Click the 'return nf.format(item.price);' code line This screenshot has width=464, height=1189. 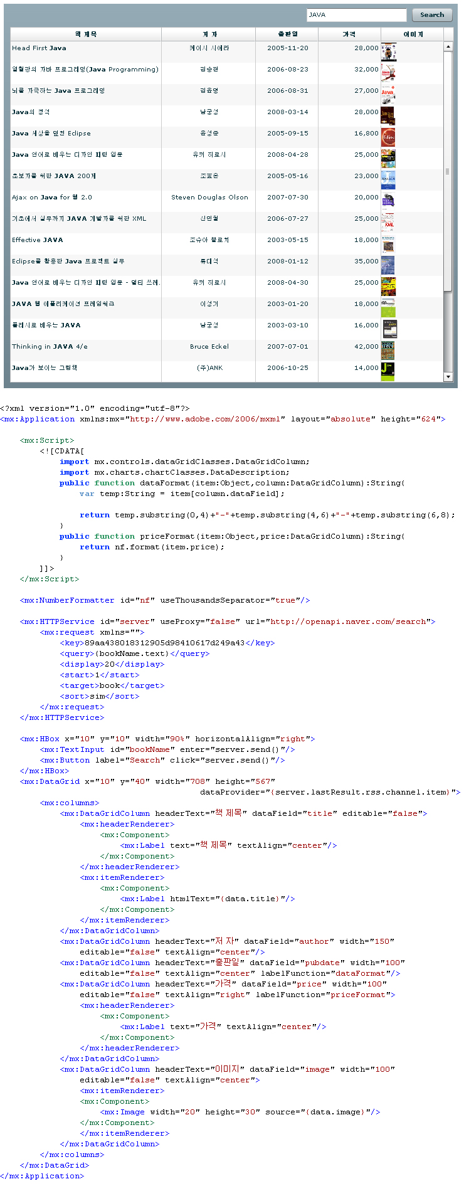[152, 547]
